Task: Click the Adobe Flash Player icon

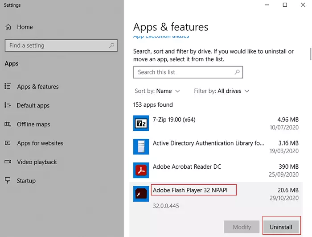Action: pos(141,194)
